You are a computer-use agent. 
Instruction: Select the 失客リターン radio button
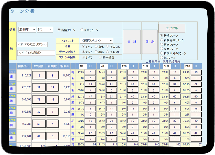click(x=162, y=49)
